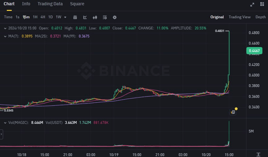268x157 pixels.
Task: Switch to Depth chart mode
Action: click(260, 17)
